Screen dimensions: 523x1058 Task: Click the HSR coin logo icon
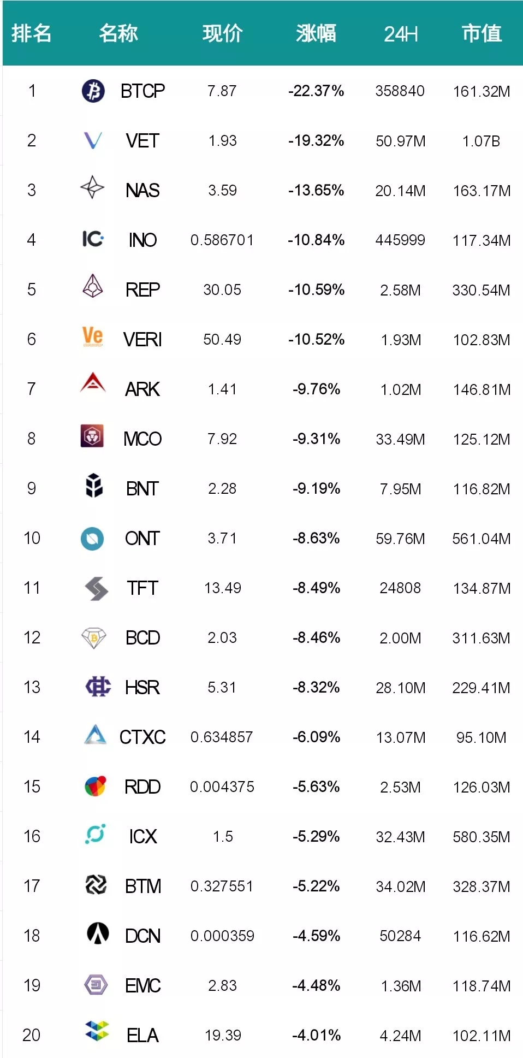coord(98,687)
